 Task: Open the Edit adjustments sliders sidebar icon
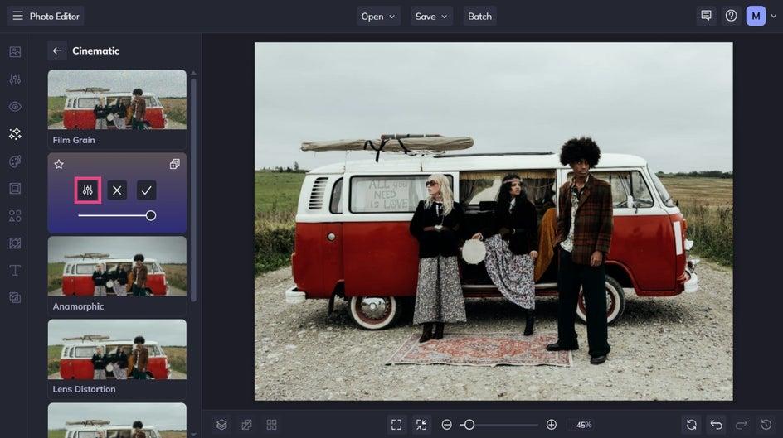click(x=15, y=79)
